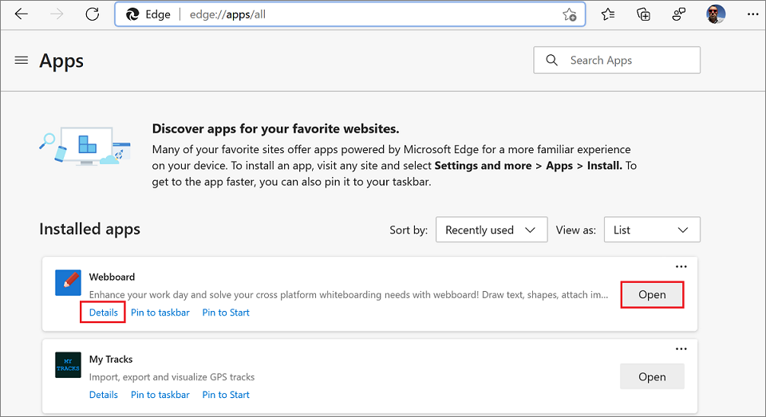The width and height of the screenshot is (766, 417).
Task: Click the My Tracks app title
Action: click(111, 359)
